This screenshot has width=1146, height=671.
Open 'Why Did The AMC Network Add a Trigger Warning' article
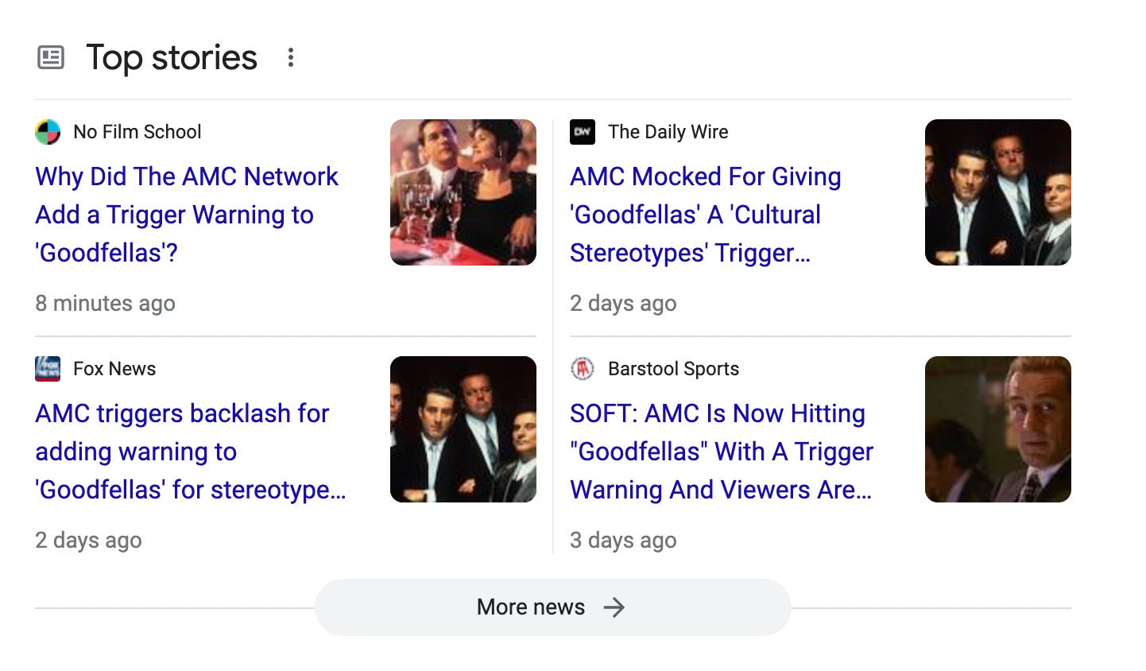187,215
